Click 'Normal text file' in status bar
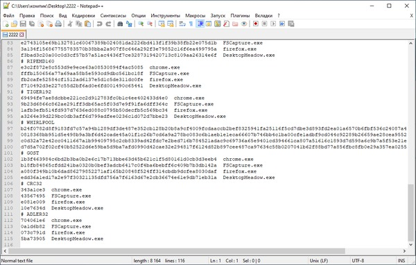Viewport: 416px width, 265px height. pos(17,261)
